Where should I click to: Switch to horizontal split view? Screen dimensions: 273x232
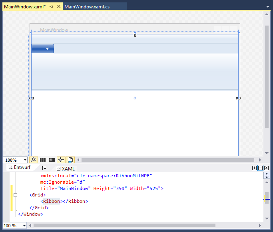[x=260, y=168]
